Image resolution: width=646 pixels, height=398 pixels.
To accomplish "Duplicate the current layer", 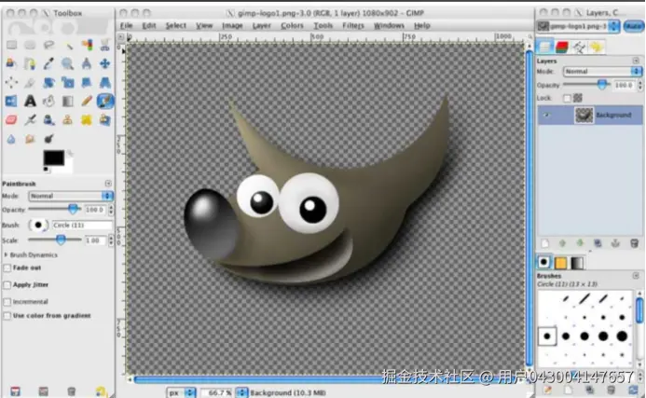I will pyautogui.click(x=598, y=243).
